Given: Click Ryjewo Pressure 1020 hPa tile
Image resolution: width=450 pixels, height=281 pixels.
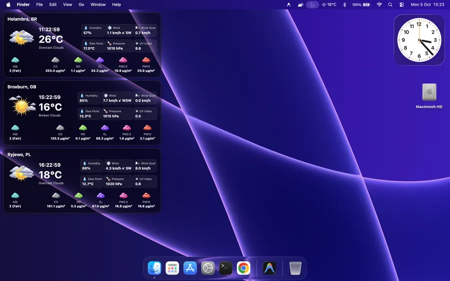Looking at the screenshot, I should 118,181.
